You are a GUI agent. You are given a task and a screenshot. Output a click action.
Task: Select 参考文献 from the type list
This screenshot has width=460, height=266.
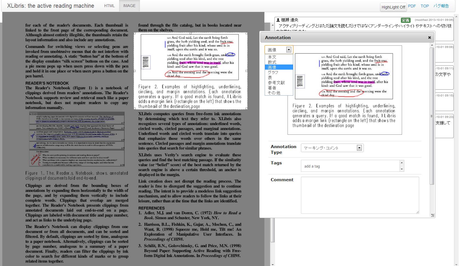point(279,83)
